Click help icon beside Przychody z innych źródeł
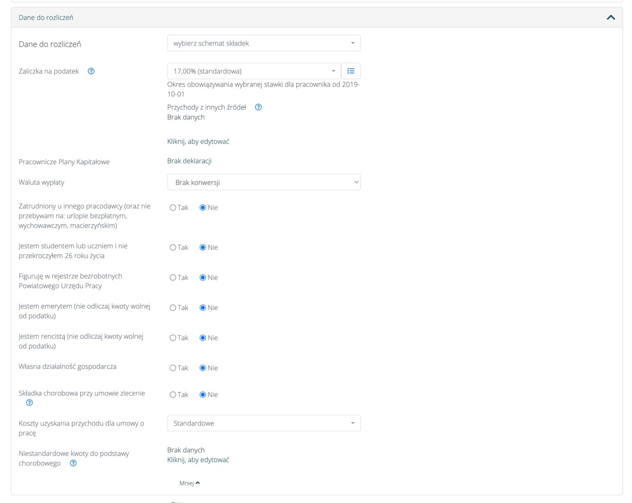Viewport: 632px width, 503px height. [x=258, y=107]
